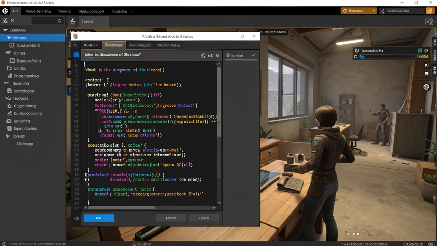Screen dimensions: 437x246
Task: Open the second item in the top menu bar
Action: [38, 11]
